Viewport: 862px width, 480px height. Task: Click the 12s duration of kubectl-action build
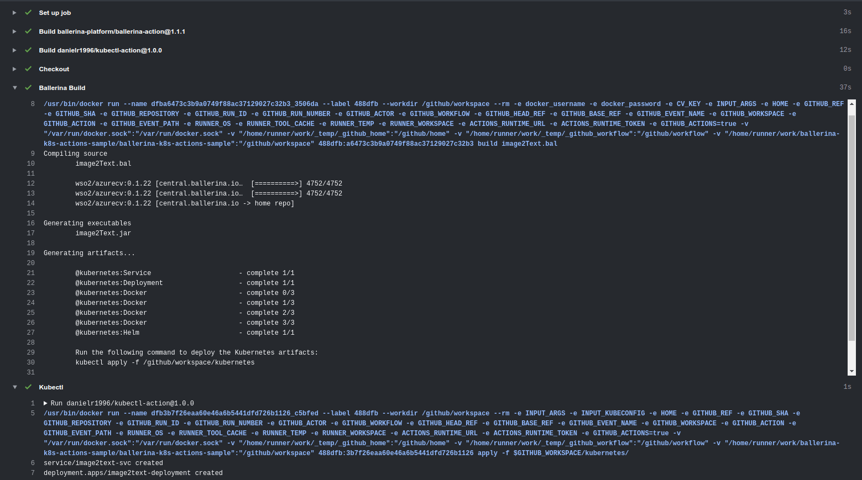click(x=845, y=50)
